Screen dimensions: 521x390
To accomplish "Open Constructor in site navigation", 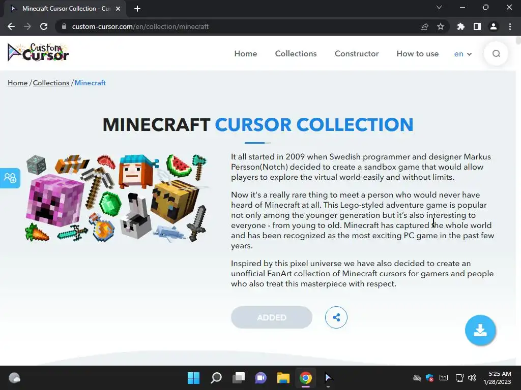I will click(x=357, y=54).
